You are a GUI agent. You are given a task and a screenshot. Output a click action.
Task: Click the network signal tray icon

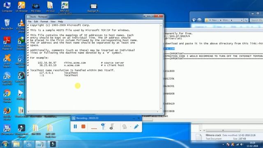coord(237,144)
